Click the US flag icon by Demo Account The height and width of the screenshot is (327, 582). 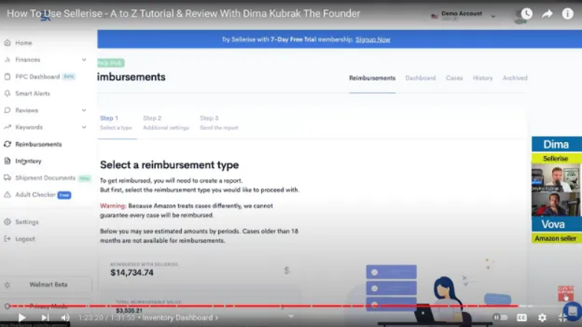click(x=435, y=16)
